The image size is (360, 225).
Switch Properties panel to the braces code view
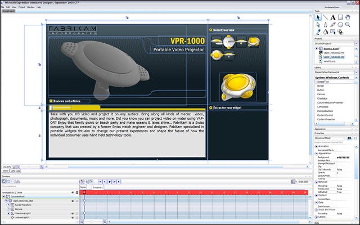[355, 138]
